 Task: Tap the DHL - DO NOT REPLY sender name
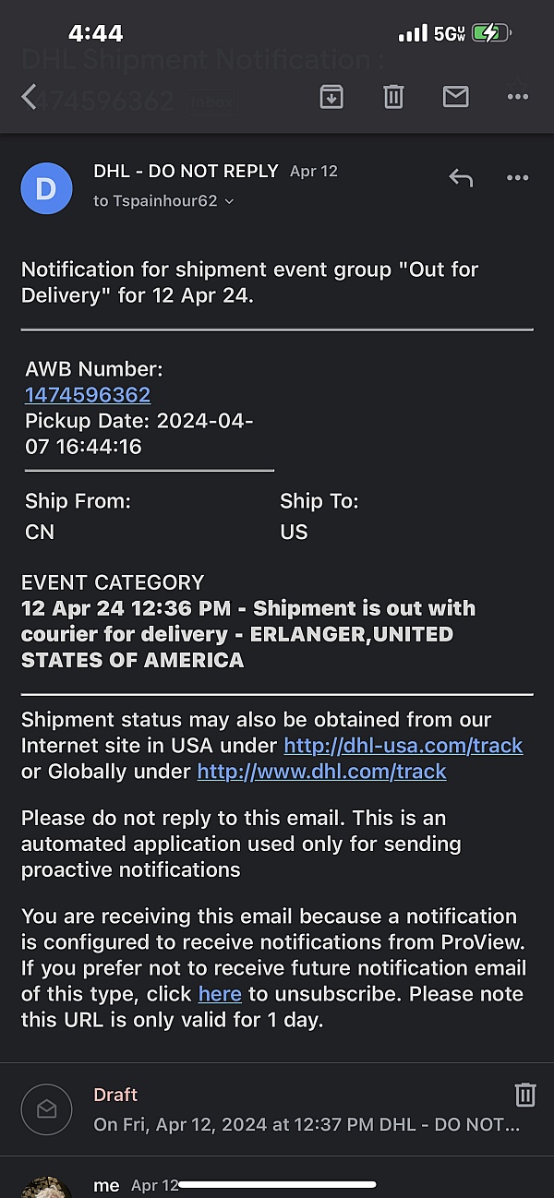click(x=186, y=171)
